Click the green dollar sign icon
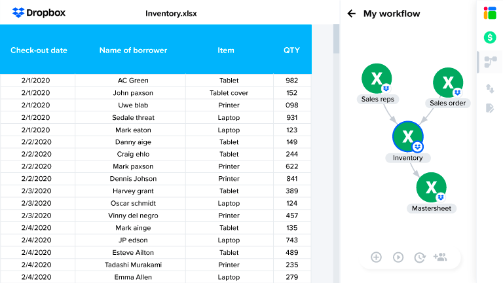 coord(490,37)
